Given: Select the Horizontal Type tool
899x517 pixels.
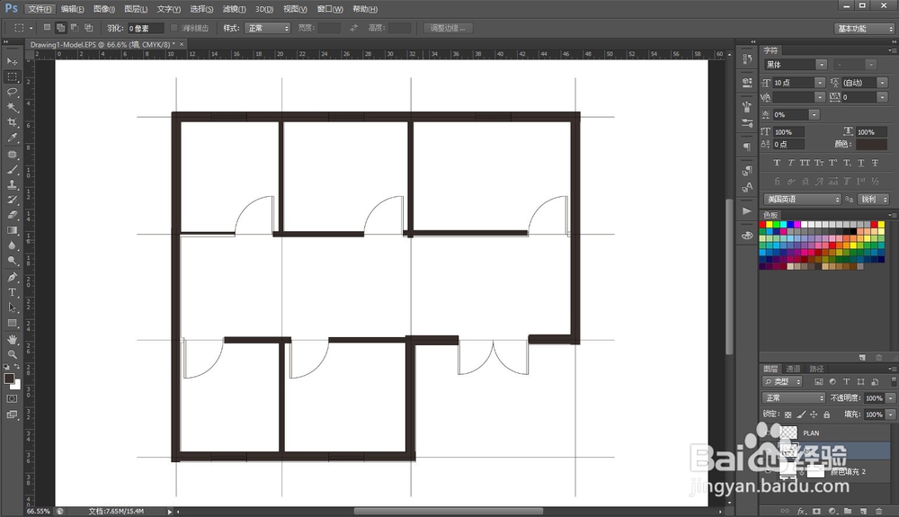Looking at the screenshot, I should point(12,292).
